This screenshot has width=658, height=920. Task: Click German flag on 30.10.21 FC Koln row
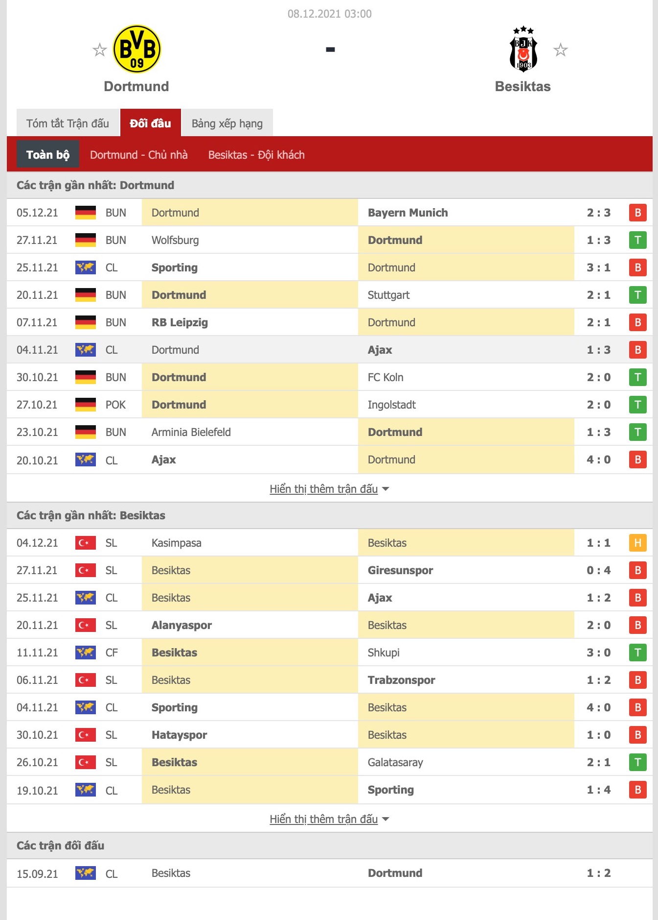click(86, 377)
